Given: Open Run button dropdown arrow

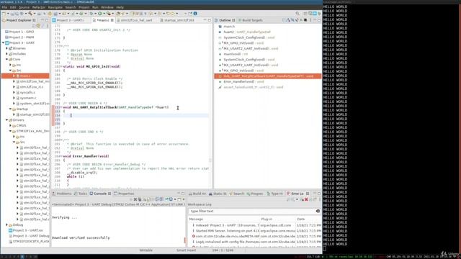Looking at the screenshot, I should 104,14.
